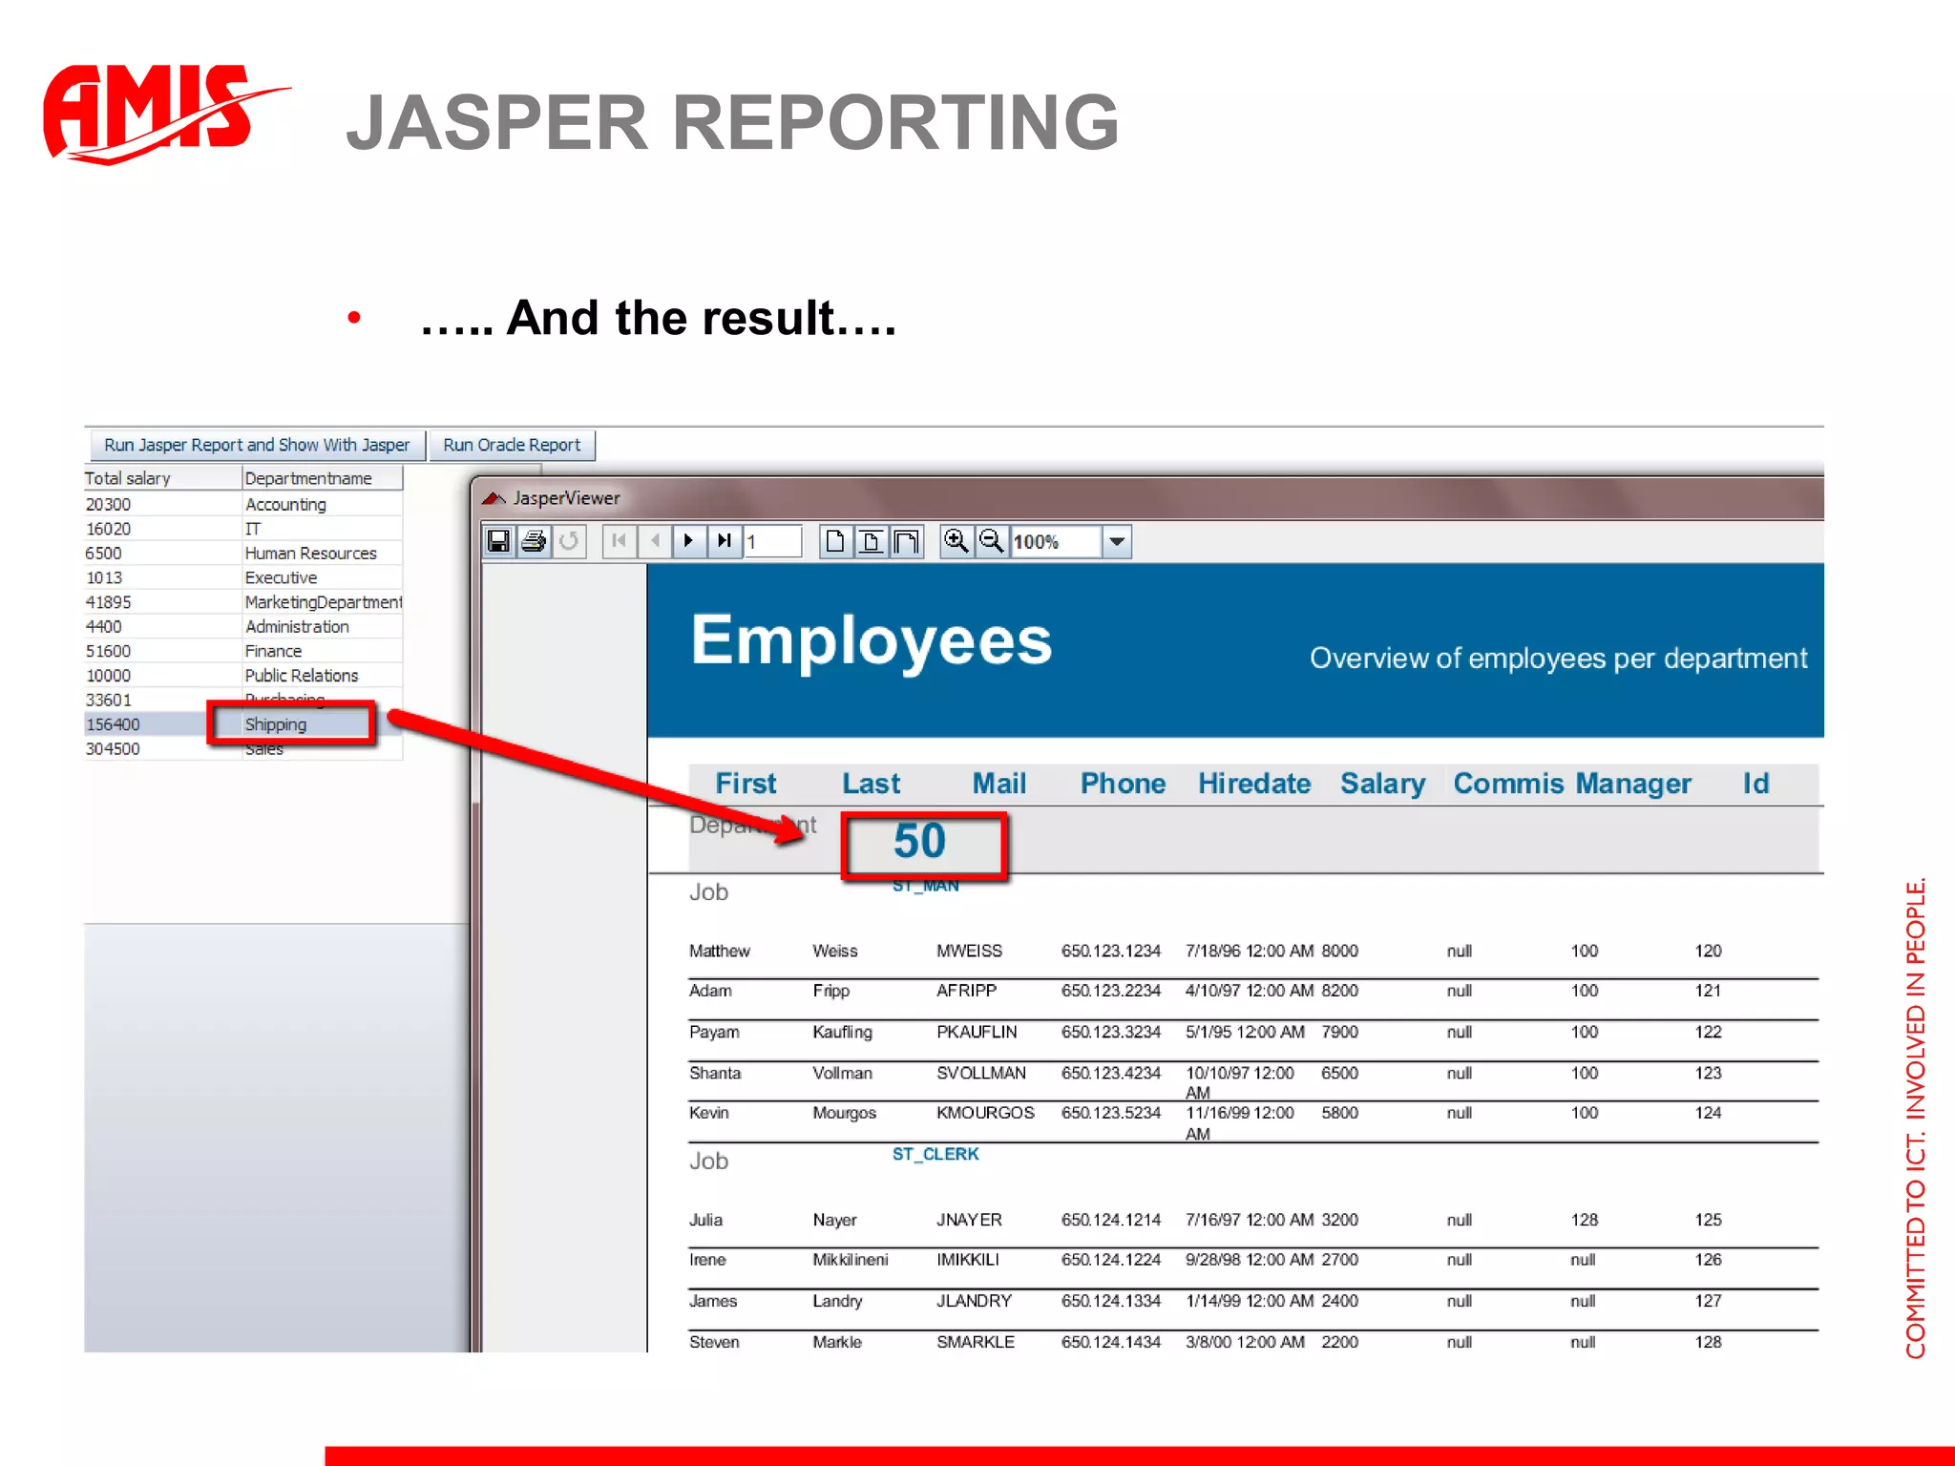
Task: Click Overview of employees per department subtitle
Action: click(1558, 659)
